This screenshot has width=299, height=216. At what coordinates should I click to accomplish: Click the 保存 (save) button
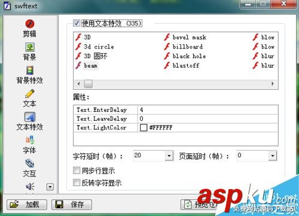click(x=72, y=205)
